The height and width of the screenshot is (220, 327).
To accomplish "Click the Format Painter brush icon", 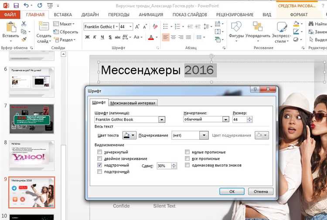I will (x=24, y=39).
